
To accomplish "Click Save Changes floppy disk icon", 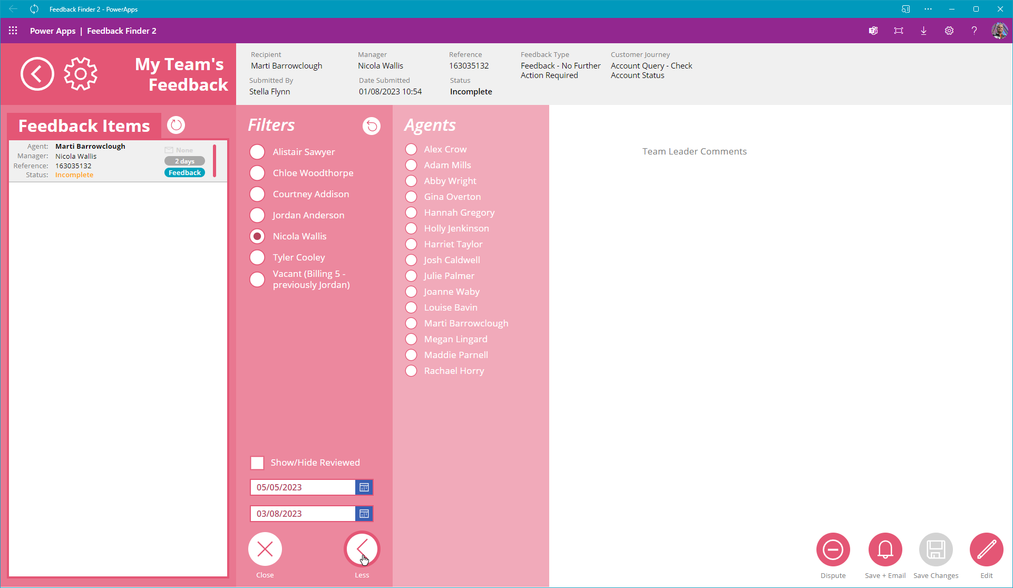I will coord(936,550).
